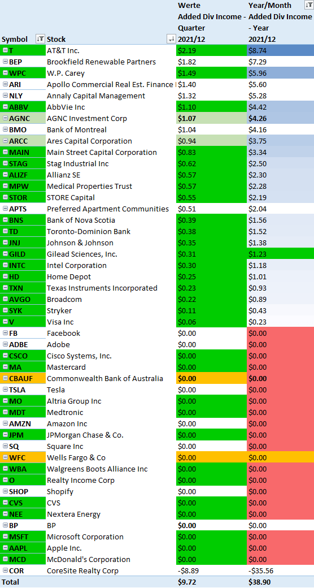Select the $3.75 Ares Capital yearly value

(280, 141)
